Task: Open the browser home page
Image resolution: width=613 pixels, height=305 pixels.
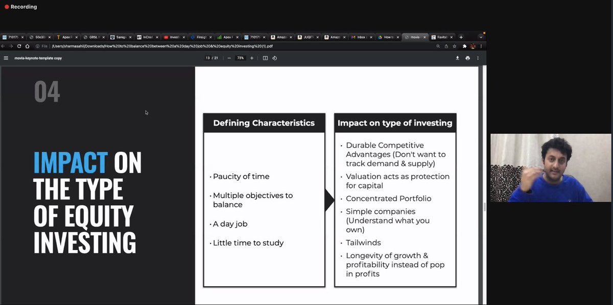Action: pos(27,46)
